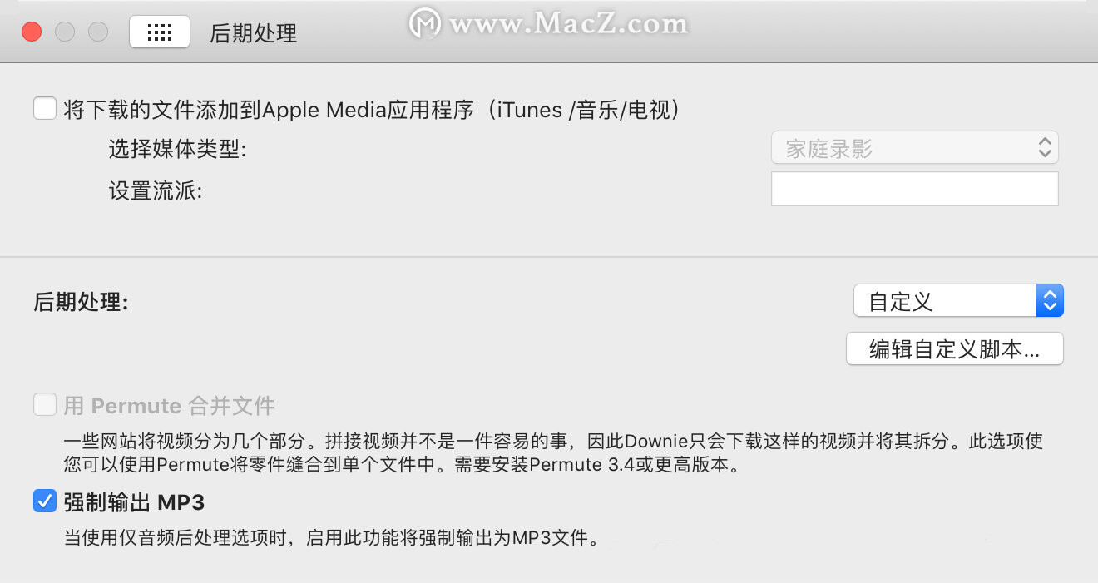
Task: Click the www.MacZ.com watermark text
Action: [x=569, y=23]
